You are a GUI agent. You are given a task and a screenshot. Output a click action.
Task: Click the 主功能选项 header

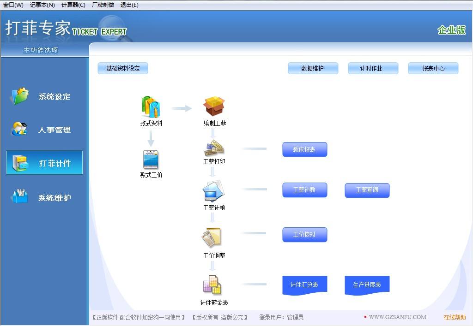tap(41, 51)
